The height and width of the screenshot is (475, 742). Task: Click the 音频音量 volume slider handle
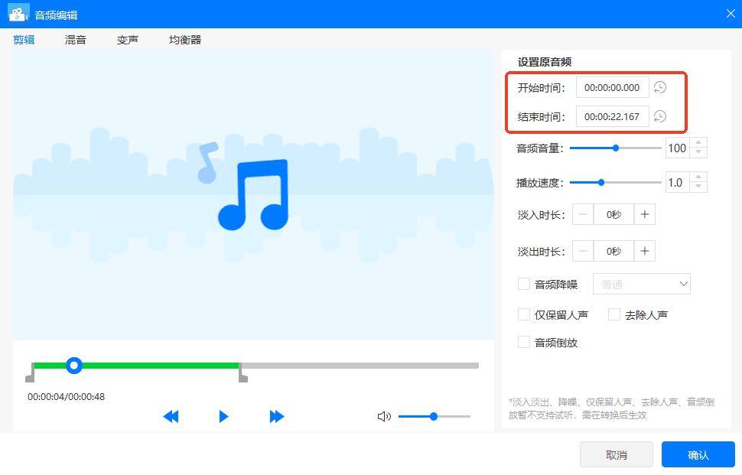pyautogui.click(x=616, y=148)
